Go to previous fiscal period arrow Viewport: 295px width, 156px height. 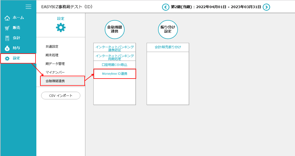click(x=165, y=7)
